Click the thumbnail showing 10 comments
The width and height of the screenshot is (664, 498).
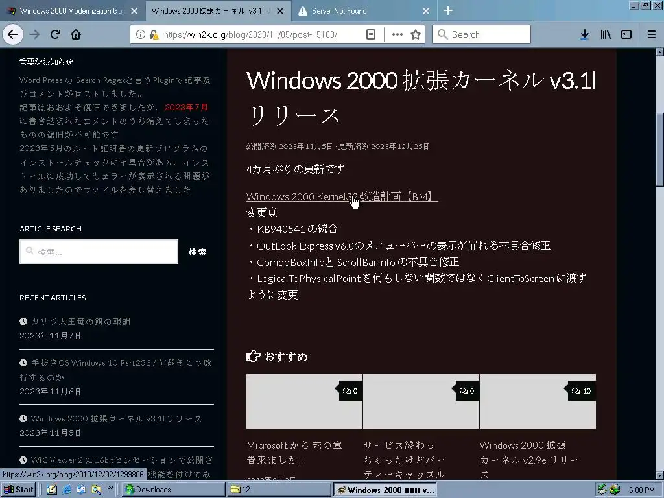pos(538,401)
